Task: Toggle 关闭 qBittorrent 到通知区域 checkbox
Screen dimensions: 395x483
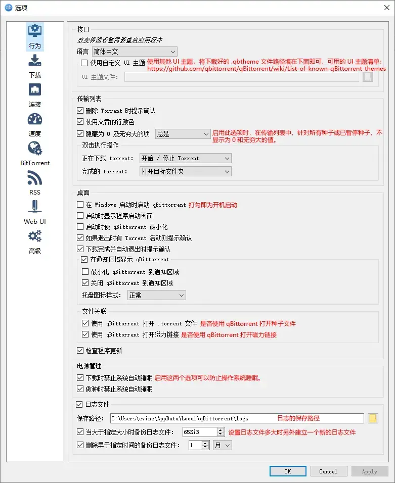Action: click(x=85, y=282)
